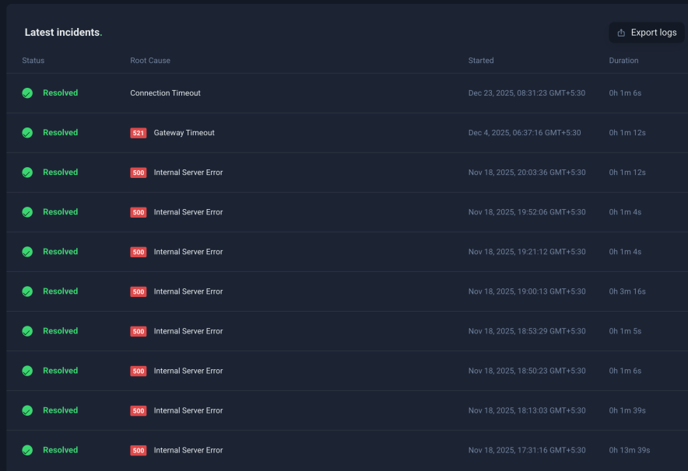Click the Latest incidents heading
The height and width of the screenshot is (471, 688).
coord(63,33)
